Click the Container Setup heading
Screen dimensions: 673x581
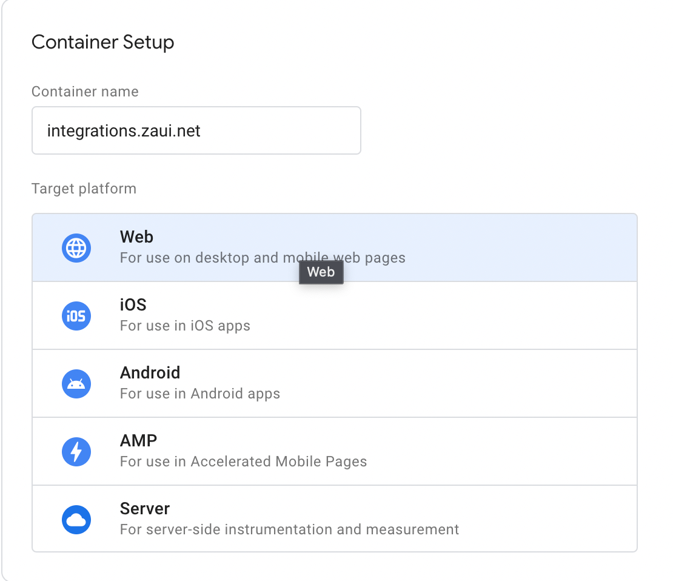pyautogui.click(x=103, y=42)
